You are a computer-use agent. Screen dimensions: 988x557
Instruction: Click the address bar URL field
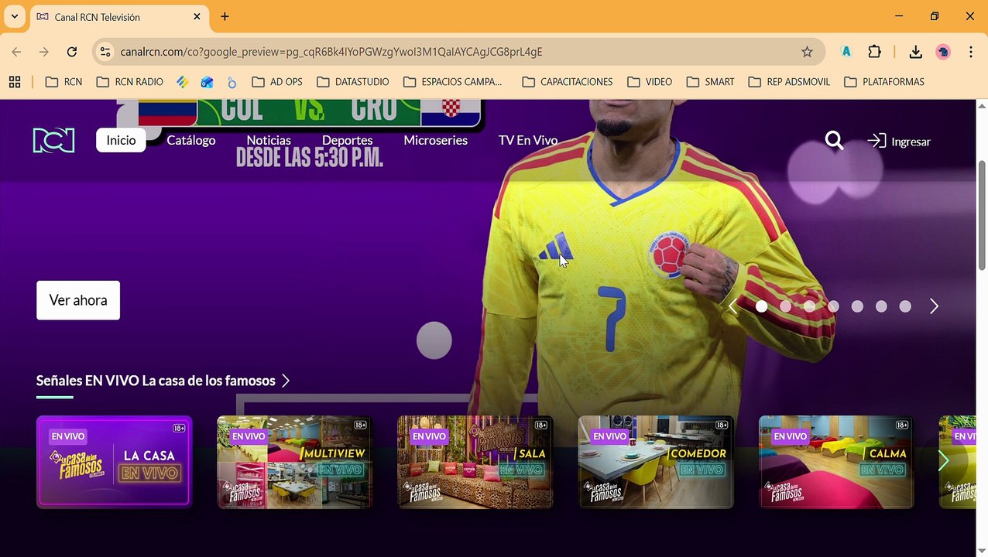pyautogui.click(x=457, y=52)
